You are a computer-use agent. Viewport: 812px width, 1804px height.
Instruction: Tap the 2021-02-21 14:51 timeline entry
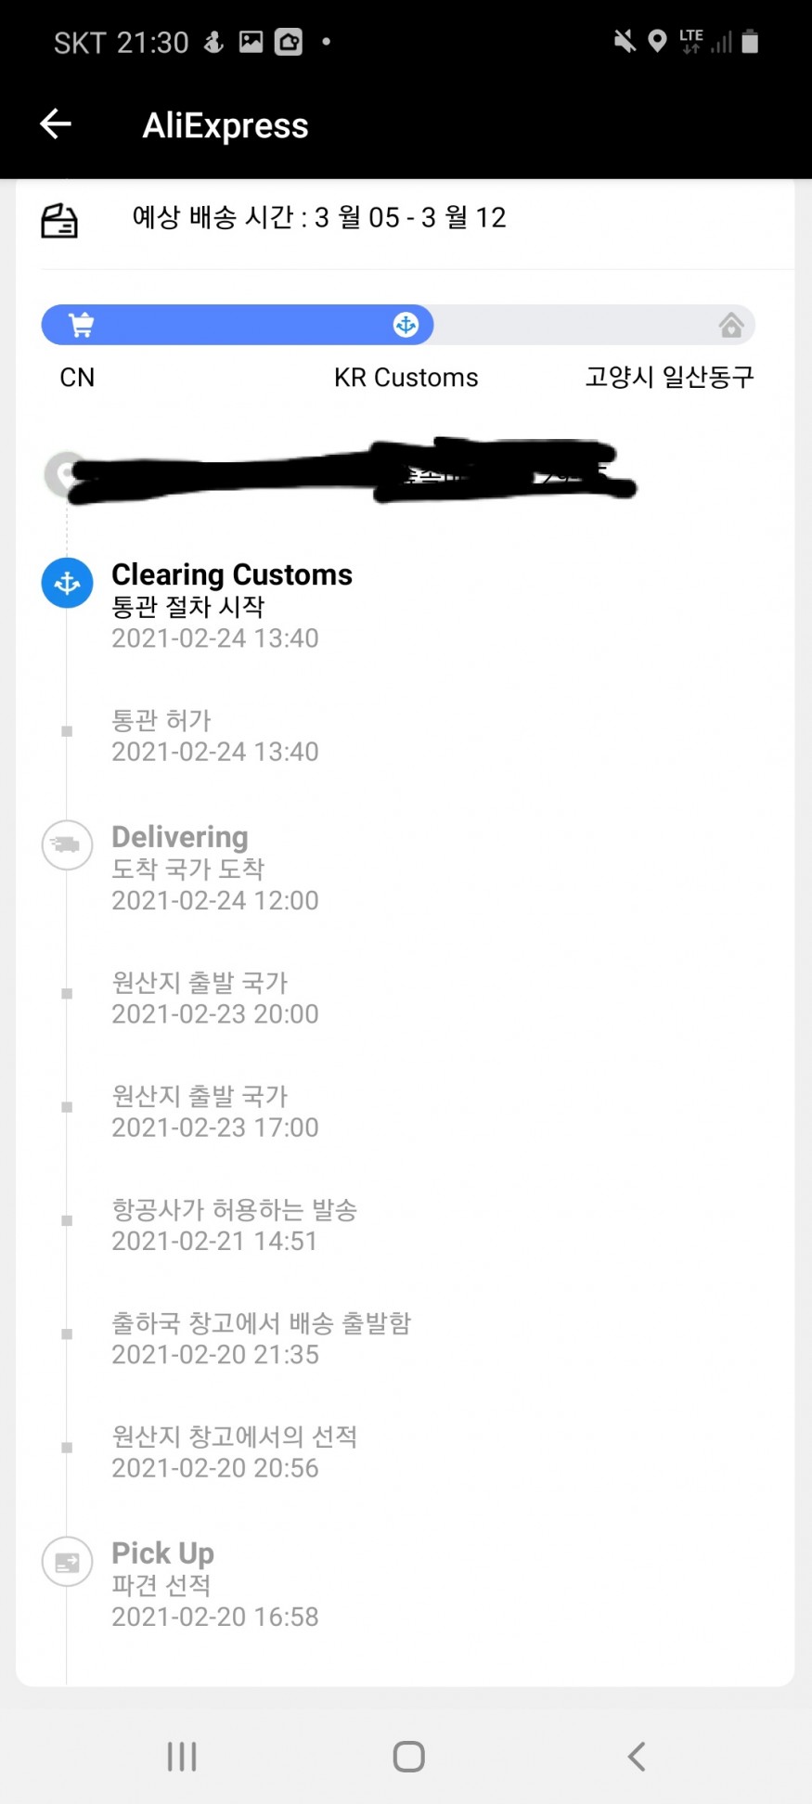click(x=234, y=1225)
